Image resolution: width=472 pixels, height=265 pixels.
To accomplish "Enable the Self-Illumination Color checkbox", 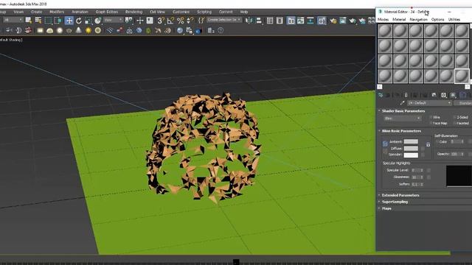I will point(437,142).
